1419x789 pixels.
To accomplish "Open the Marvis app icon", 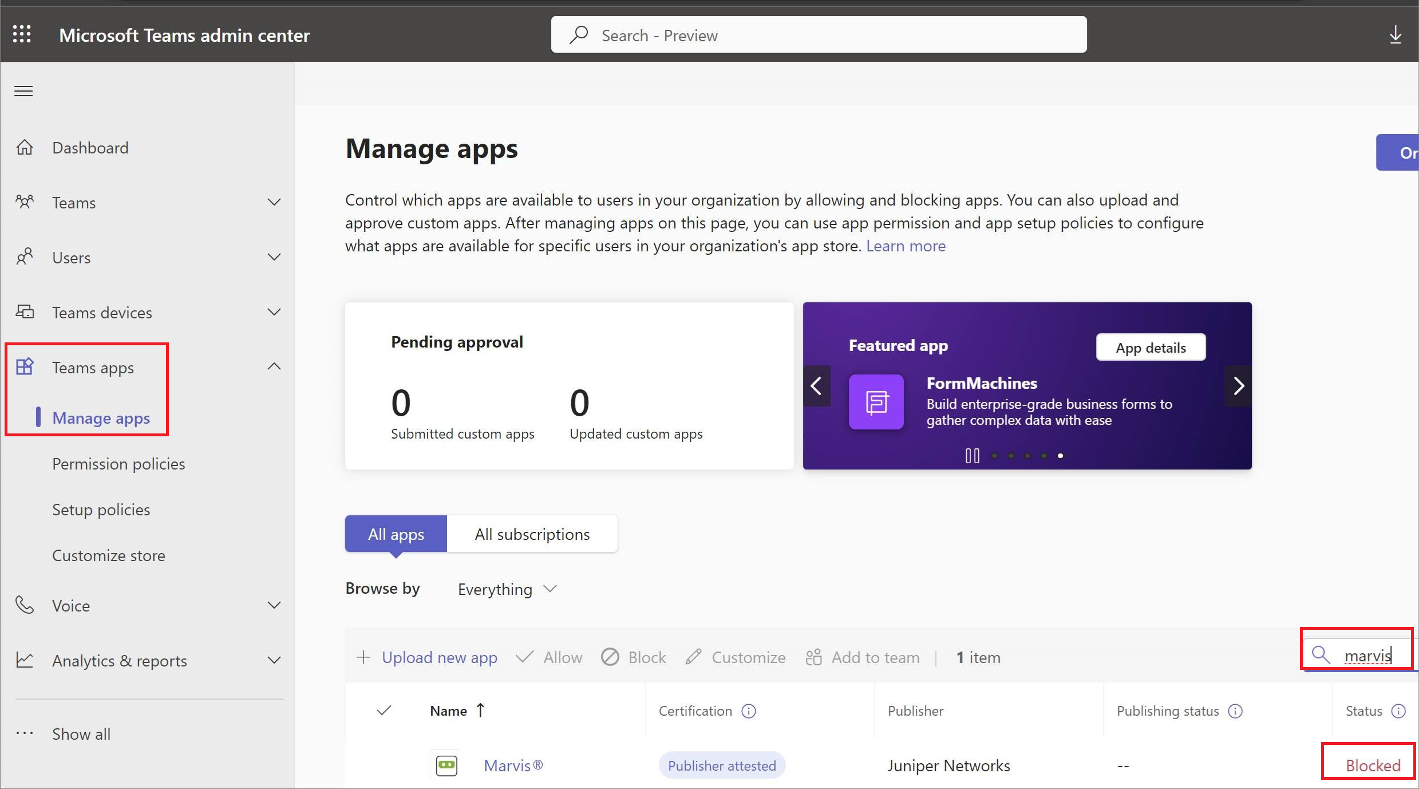I will click(446, 765).
